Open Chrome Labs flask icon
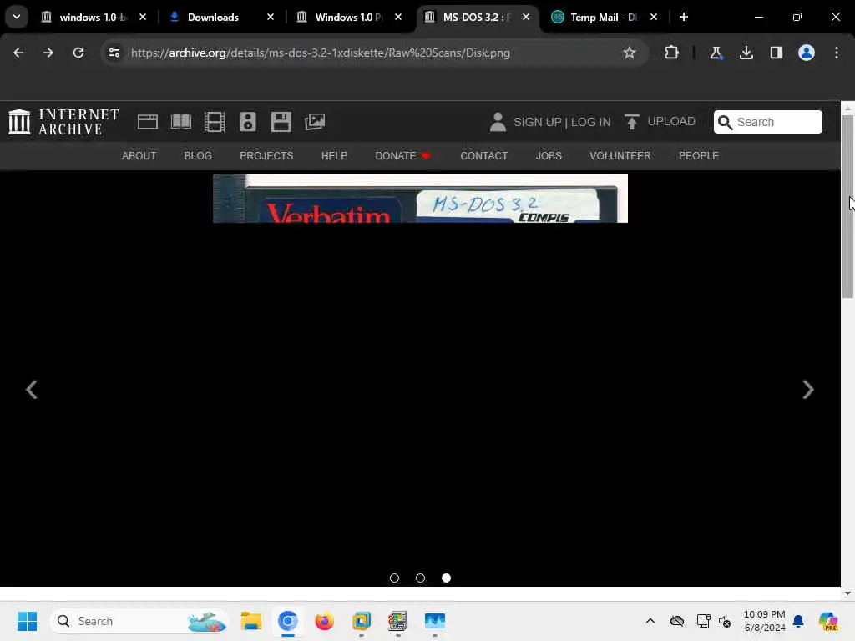 pos(716,53)
